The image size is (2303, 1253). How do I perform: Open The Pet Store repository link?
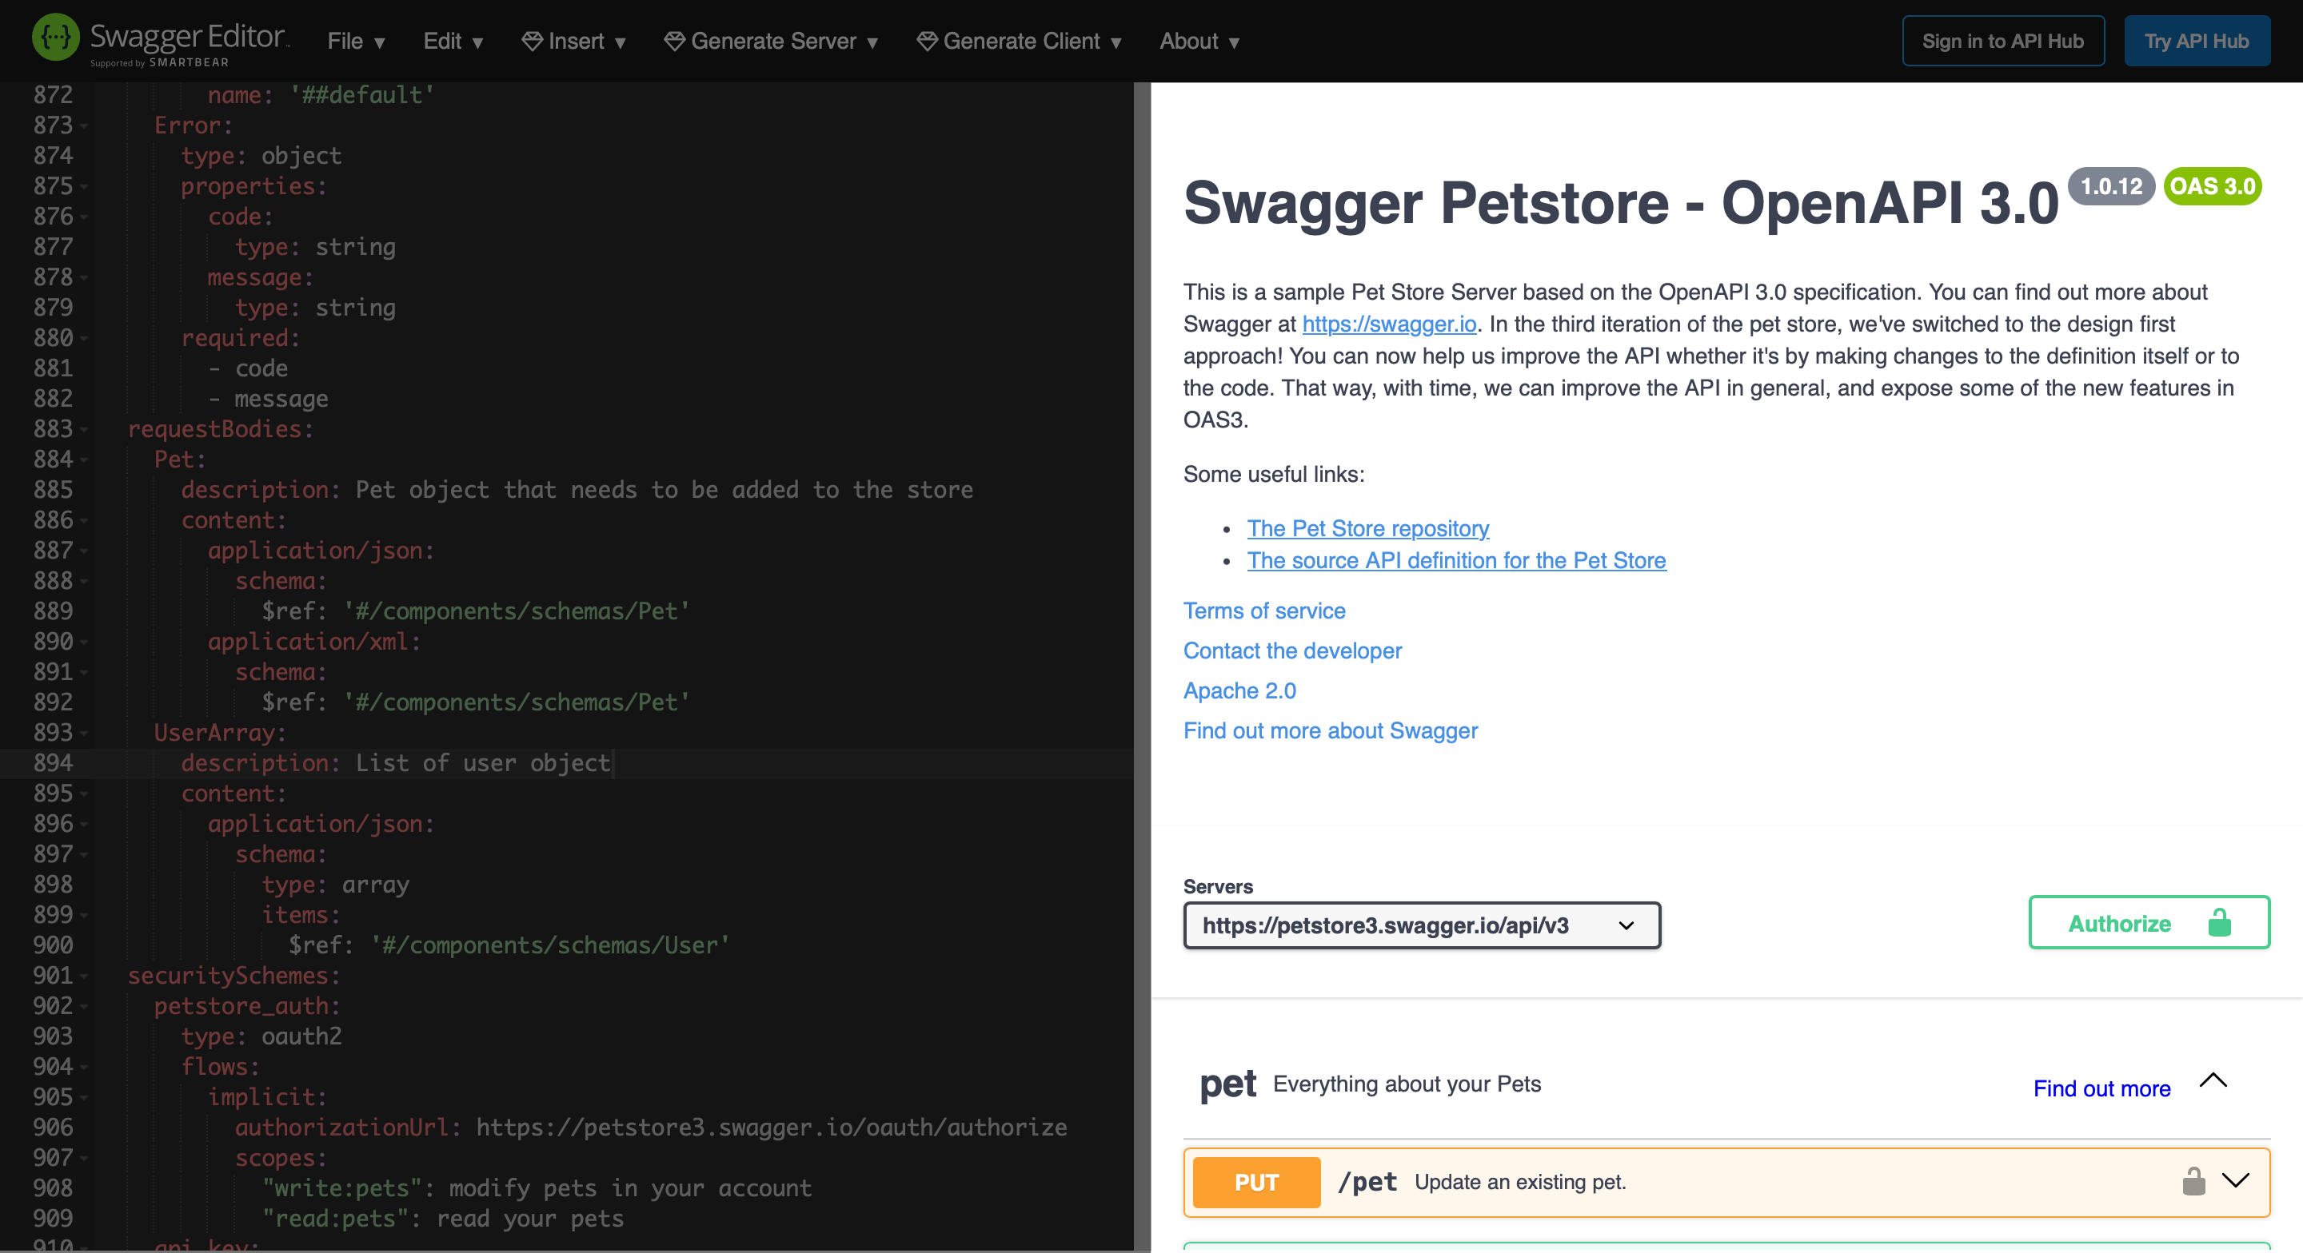pyautogui.click(x=1367, y=528)
